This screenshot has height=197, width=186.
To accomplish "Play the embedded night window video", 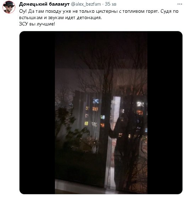I will [x=101, y=113].
